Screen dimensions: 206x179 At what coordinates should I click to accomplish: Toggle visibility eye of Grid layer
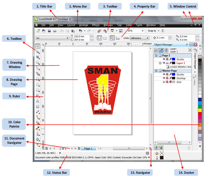pos(164,82)
